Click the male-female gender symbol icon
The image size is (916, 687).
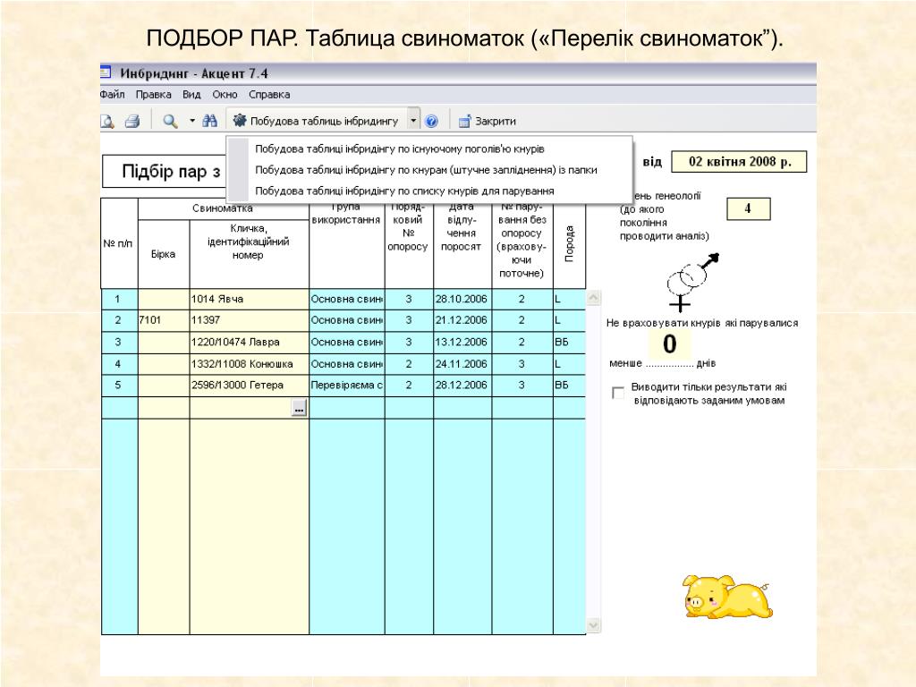tap(692, 282)
